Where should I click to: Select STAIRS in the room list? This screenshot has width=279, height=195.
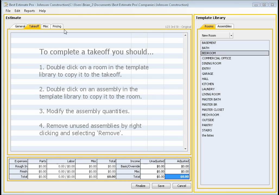tap(235, 130)
